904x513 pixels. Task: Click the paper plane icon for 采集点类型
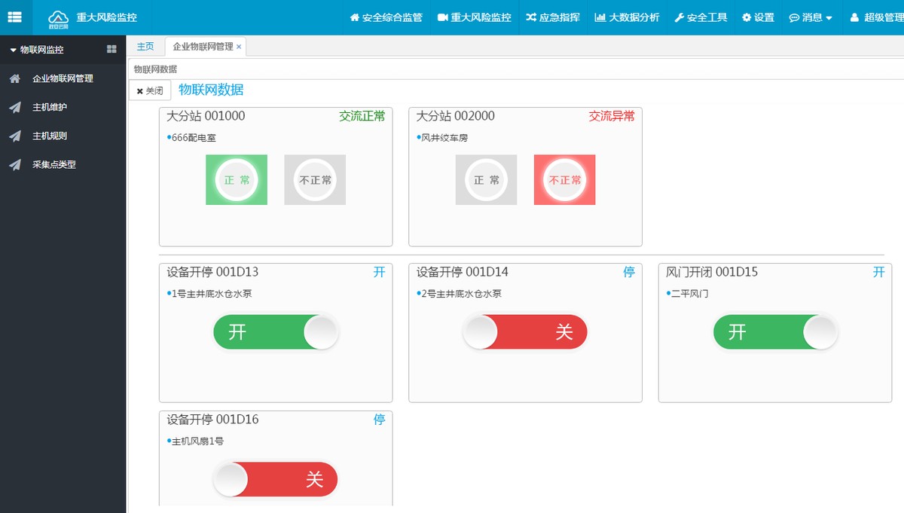pos(15,164)
